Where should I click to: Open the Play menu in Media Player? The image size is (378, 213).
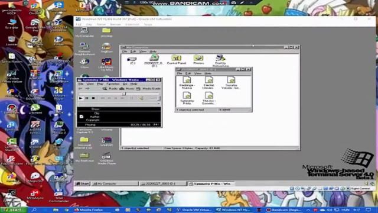point(100,84)
